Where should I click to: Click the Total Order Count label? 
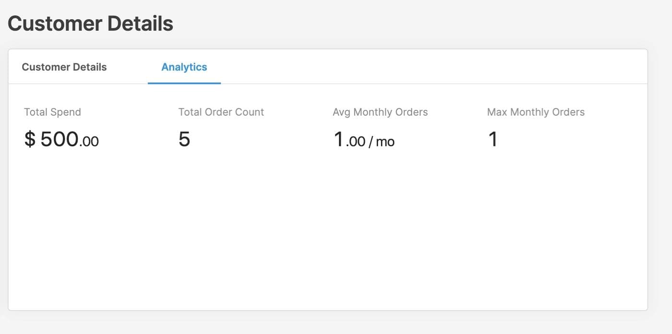point(221,112)
